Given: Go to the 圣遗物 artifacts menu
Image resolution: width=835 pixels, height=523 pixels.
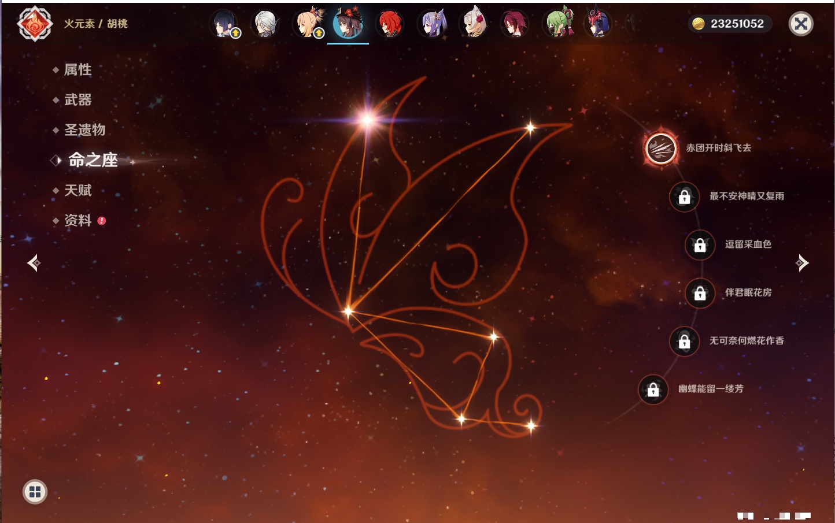Looking at the screenshot, I should point(84,130).
